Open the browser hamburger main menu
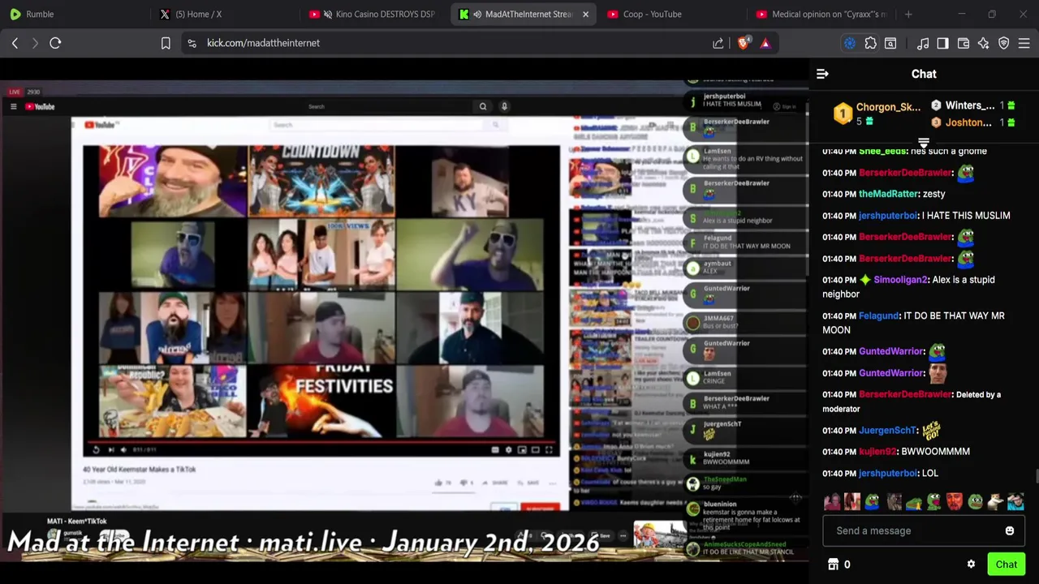This screenshot has height=584, width=1039. pyautogui.click(x=1024, y=43)
